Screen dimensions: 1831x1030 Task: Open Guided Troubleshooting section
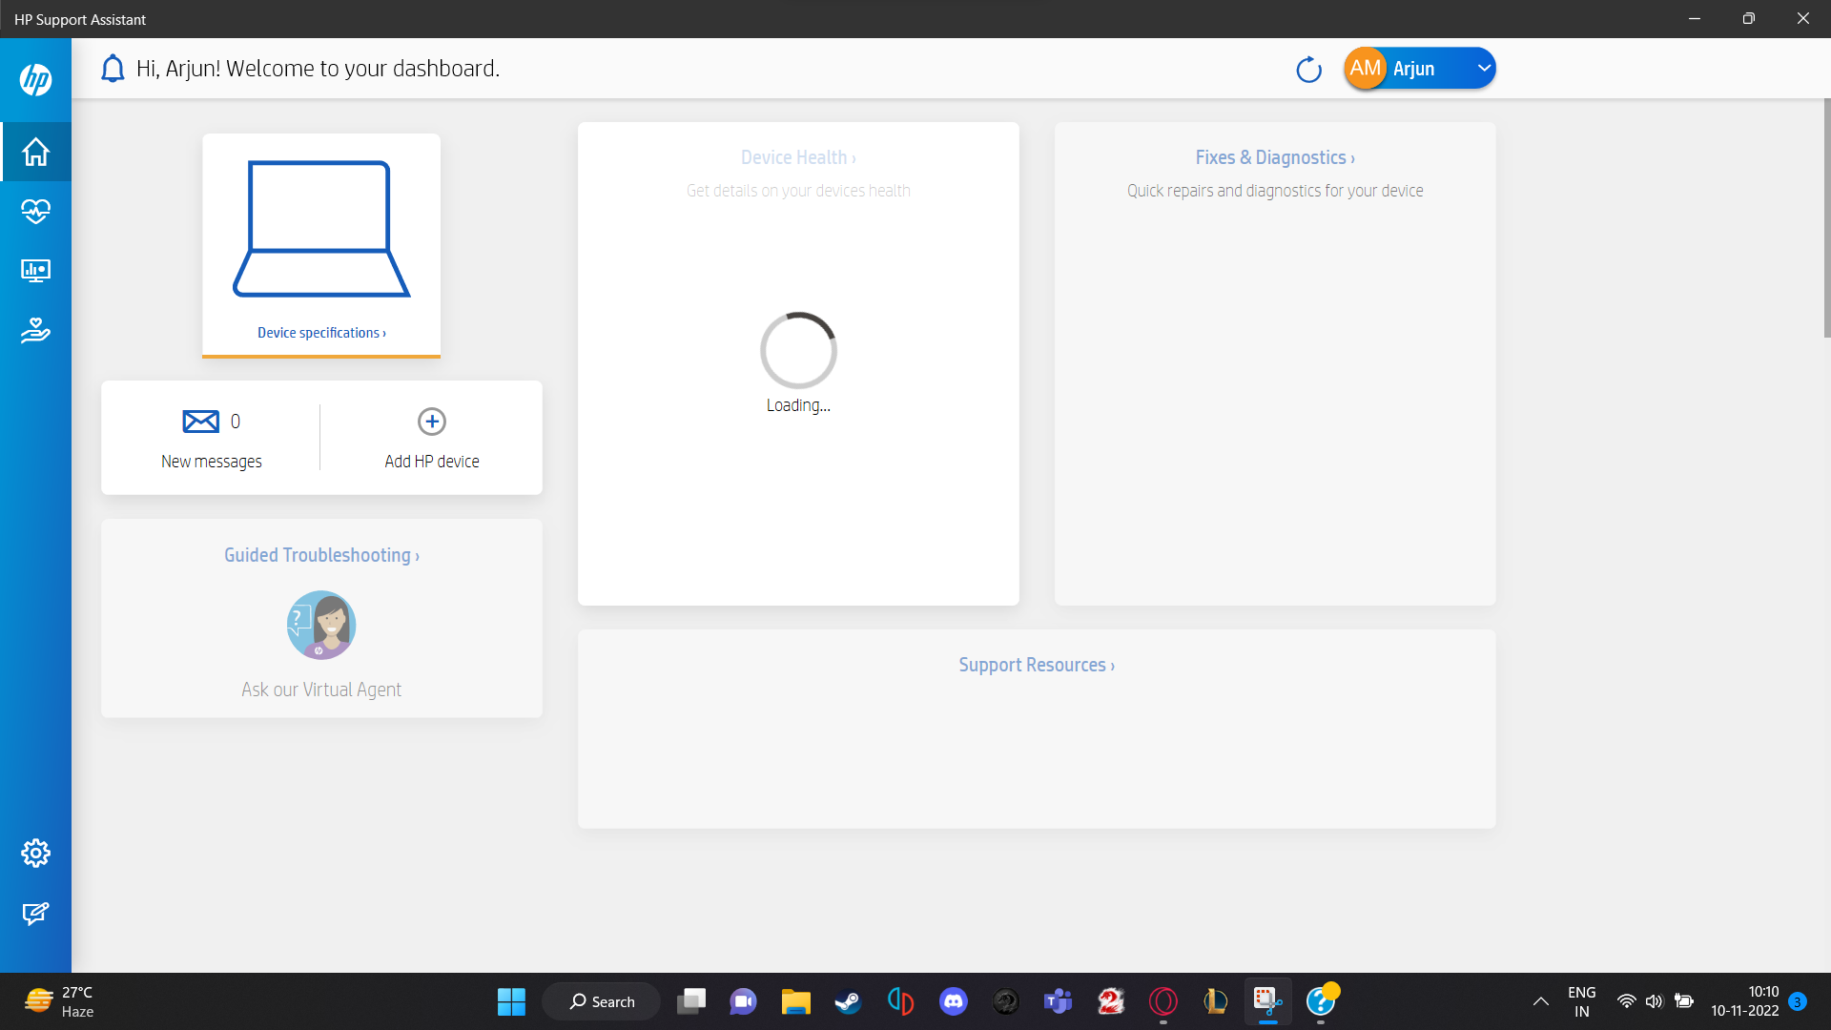point(320,555)
